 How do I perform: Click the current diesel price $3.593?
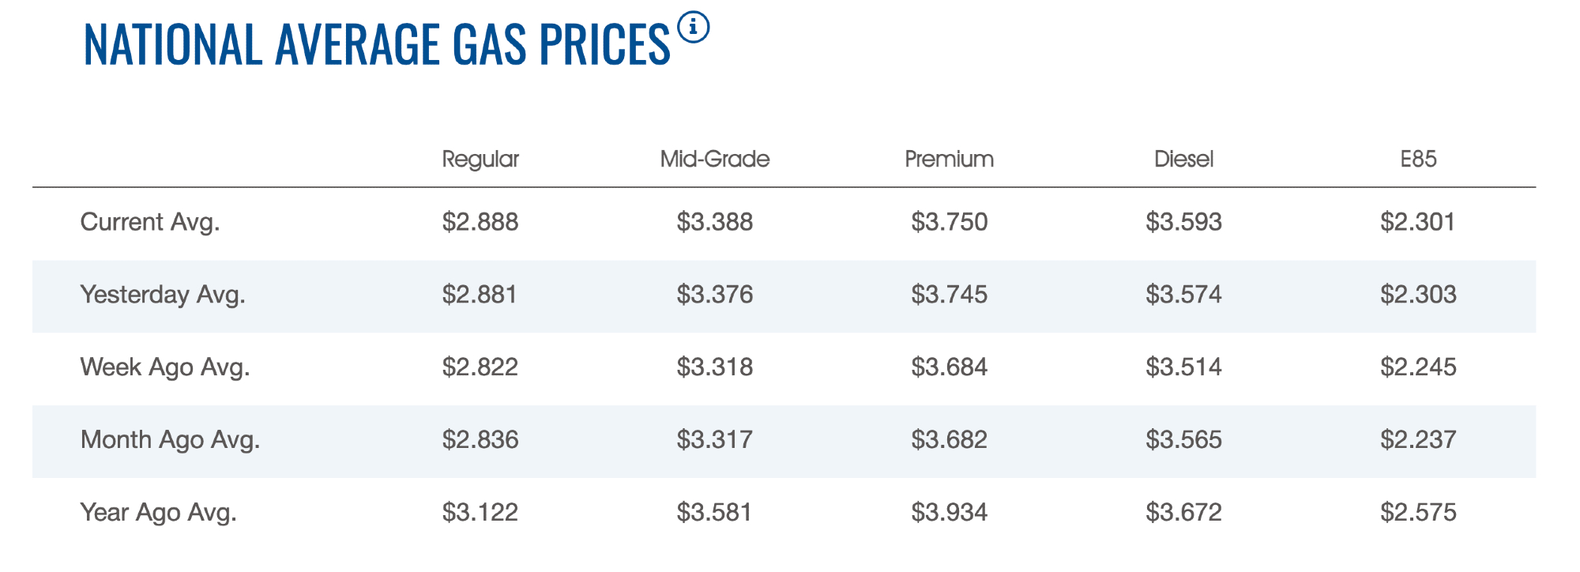(1183, 222)
